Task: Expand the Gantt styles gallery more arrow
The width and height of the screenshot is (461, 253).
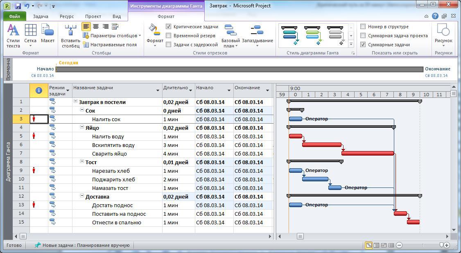Action: (x=351, y=44)
